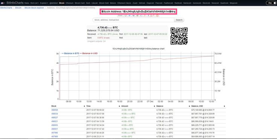This screenshot has width=277, height=139.
Task: Select Bitcoin Gold in the navbar
Action: pyautogui.click(x=104, y=3)
